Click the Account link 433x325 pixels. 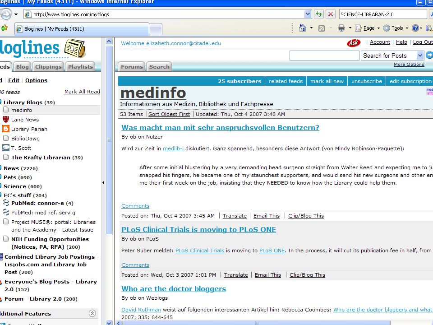coord(380,42)
